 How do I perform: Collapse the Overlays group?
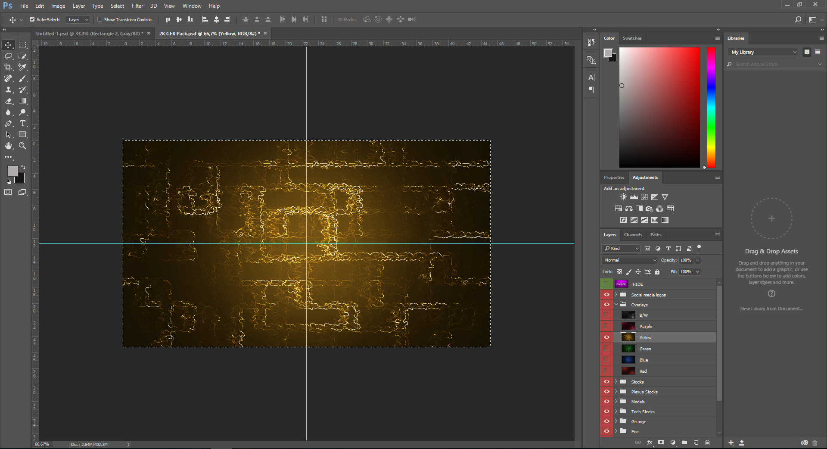point(616,305)
